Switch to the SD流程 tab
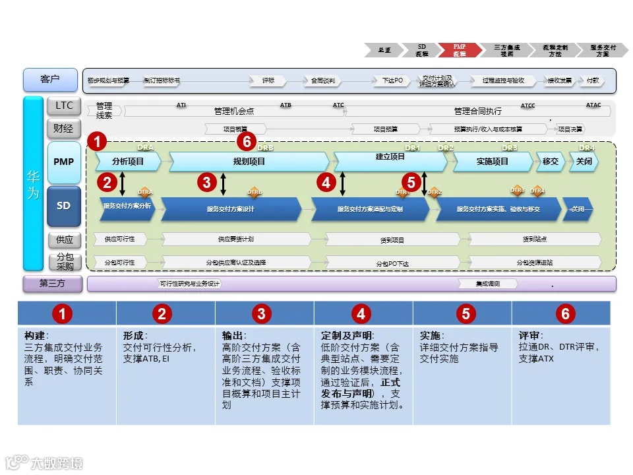This screenshot has height=475, width=633. tap(420, 50)
